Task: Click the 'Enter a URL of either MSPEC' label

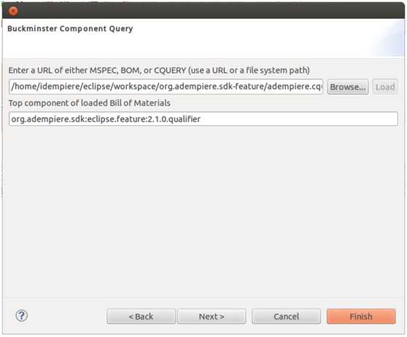Action: tap(159, 70)
